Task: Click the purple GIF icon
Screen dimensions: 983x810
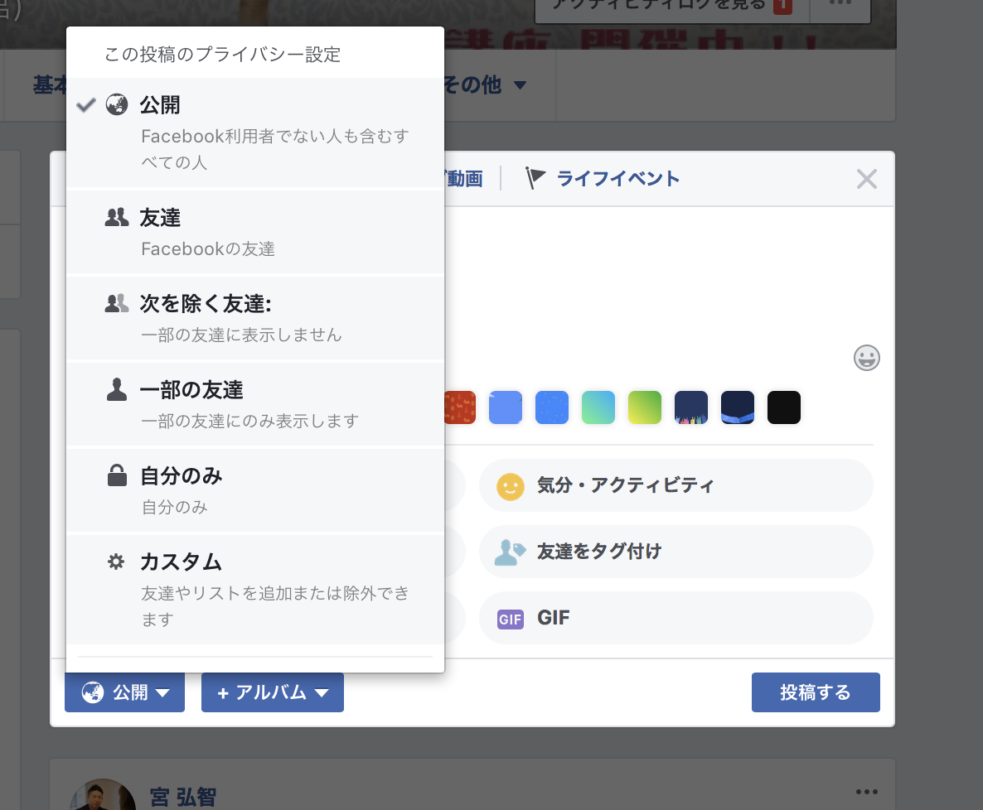Action: pos(511,619)
